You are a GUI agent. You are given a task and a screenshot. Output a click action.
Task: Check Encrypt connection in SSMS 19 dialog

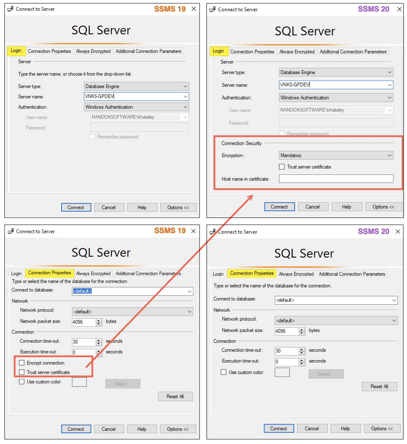(x=22, y=363)
